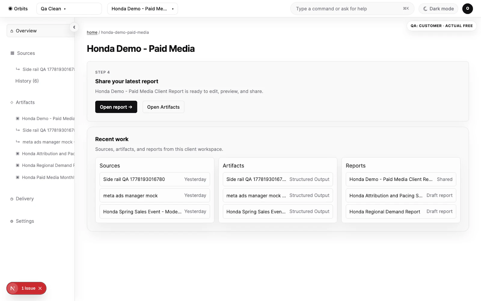Image resolution: width=481 pixels, height=301 pixels.
Task: Click the Overview home icon
Action: point(12,31)
